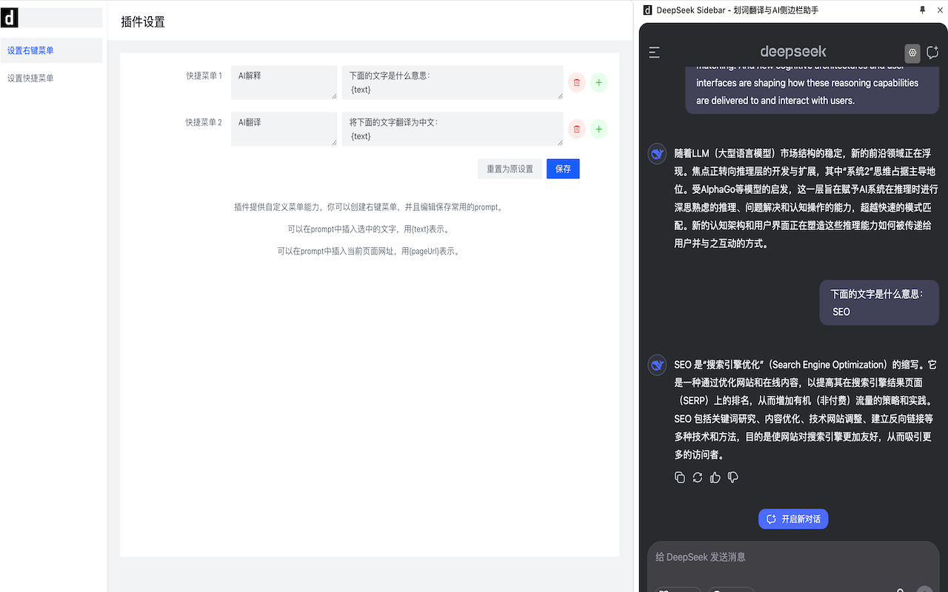The image size is (948, 592).
Task: Add a row after quick menu 2
Action: pos(599,129)
